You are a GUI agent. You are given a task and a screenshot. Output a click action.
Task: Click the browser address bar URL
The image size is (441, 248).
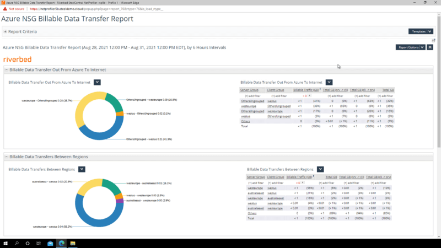pyautogui.click(x=96, y=9)
